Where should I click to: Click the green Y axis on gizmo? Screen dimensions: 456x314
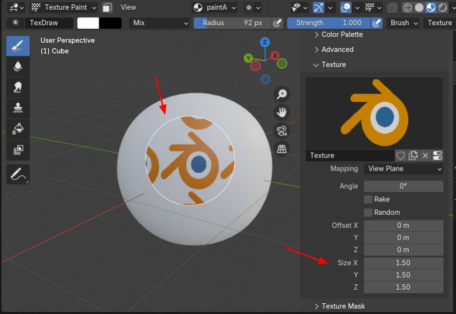pos(248,58)
